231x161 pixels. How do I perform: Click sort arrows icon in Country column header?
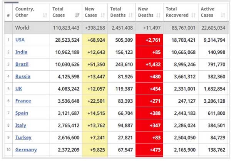tap(45, 15)
